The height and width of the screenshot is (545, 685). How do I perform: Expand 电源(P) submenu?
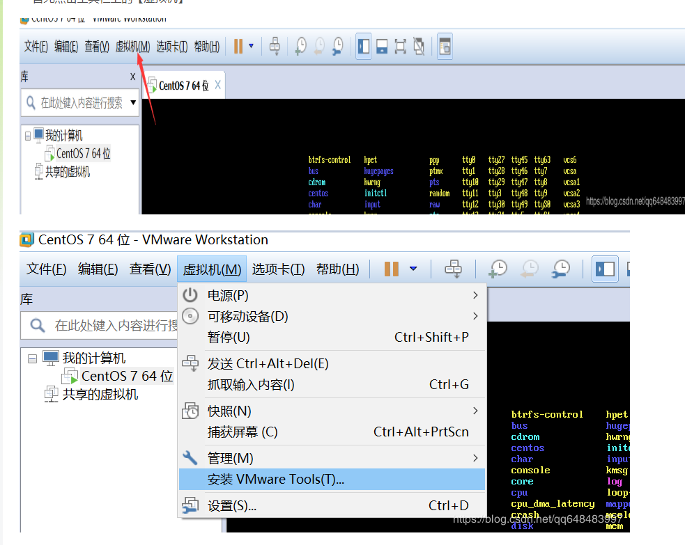click(332, 295)
